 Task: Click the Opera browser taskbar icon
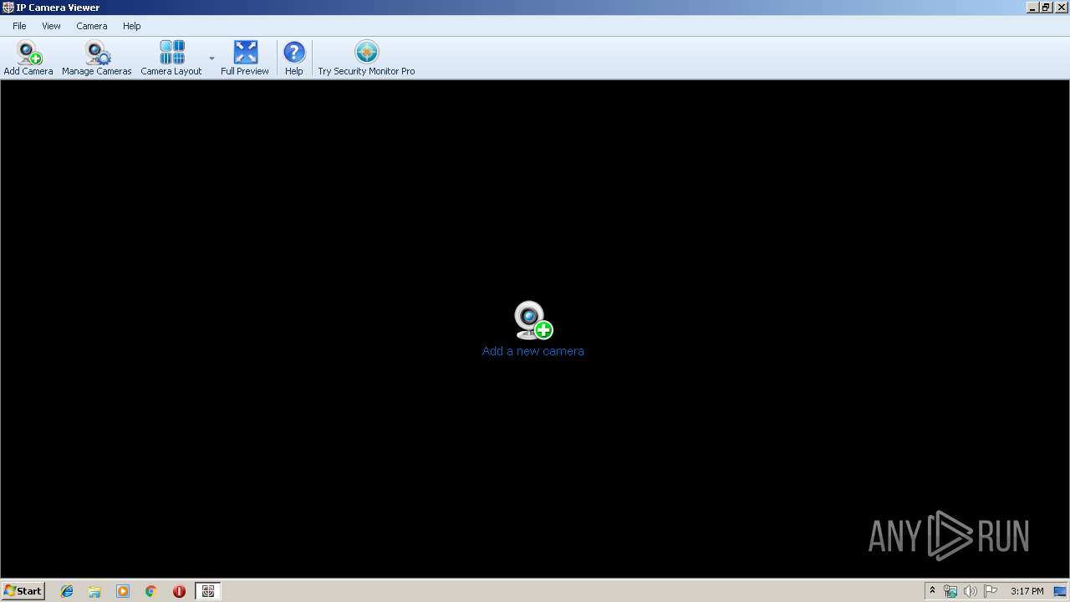[x=179, y=591]
